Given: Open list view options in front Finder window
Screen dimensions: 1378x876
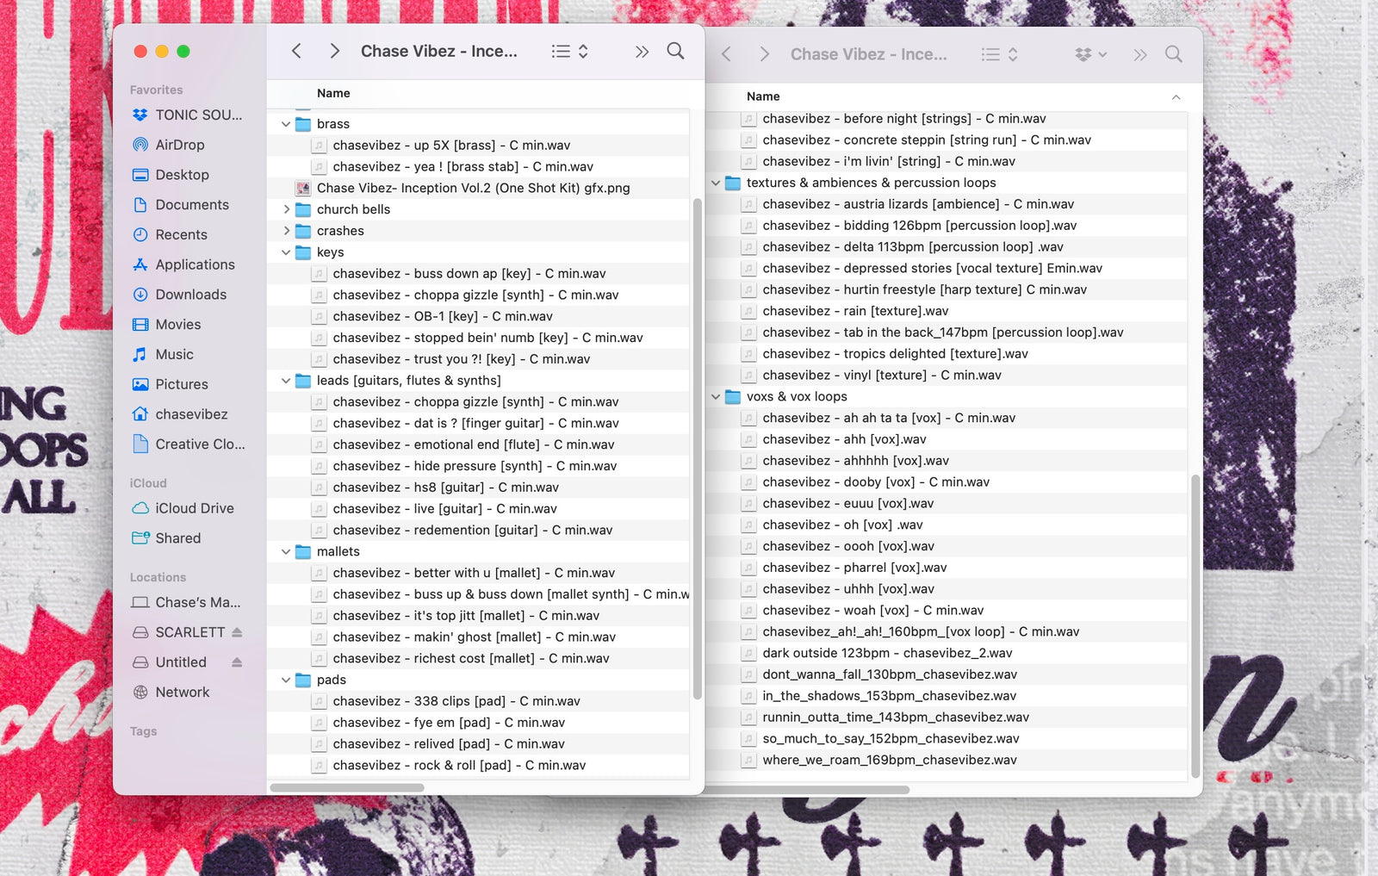Looking at the screenshot, I should (x=569, y=51).
